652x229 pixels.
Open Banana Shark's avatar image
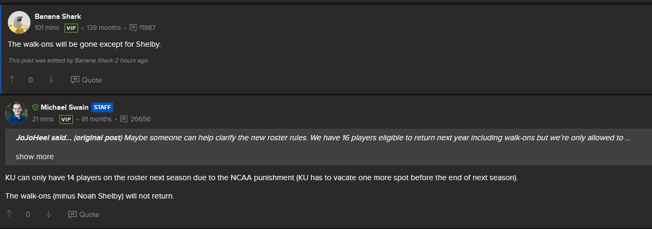(x=19, y=22)
